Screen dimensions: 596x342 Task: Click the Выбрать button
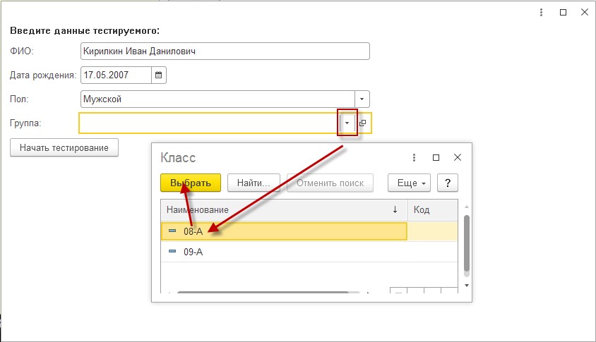click(x=191, y=183)
